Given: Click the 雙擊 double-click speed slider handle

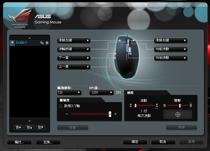Looking at the screenshot, I should [x=180, y=105].
